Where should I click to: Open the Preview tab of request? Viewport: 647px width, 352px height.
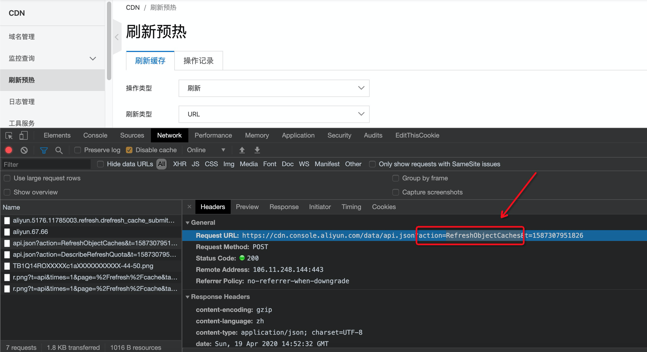(x=247, y=207)
